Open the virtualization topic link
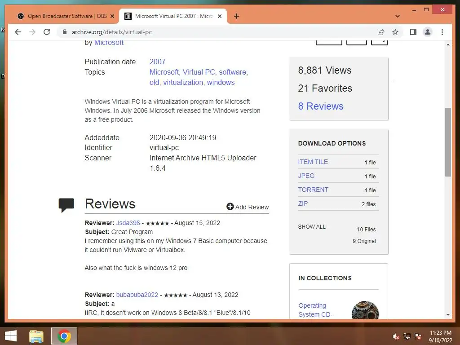460x345 pixels. click(183, 83)
